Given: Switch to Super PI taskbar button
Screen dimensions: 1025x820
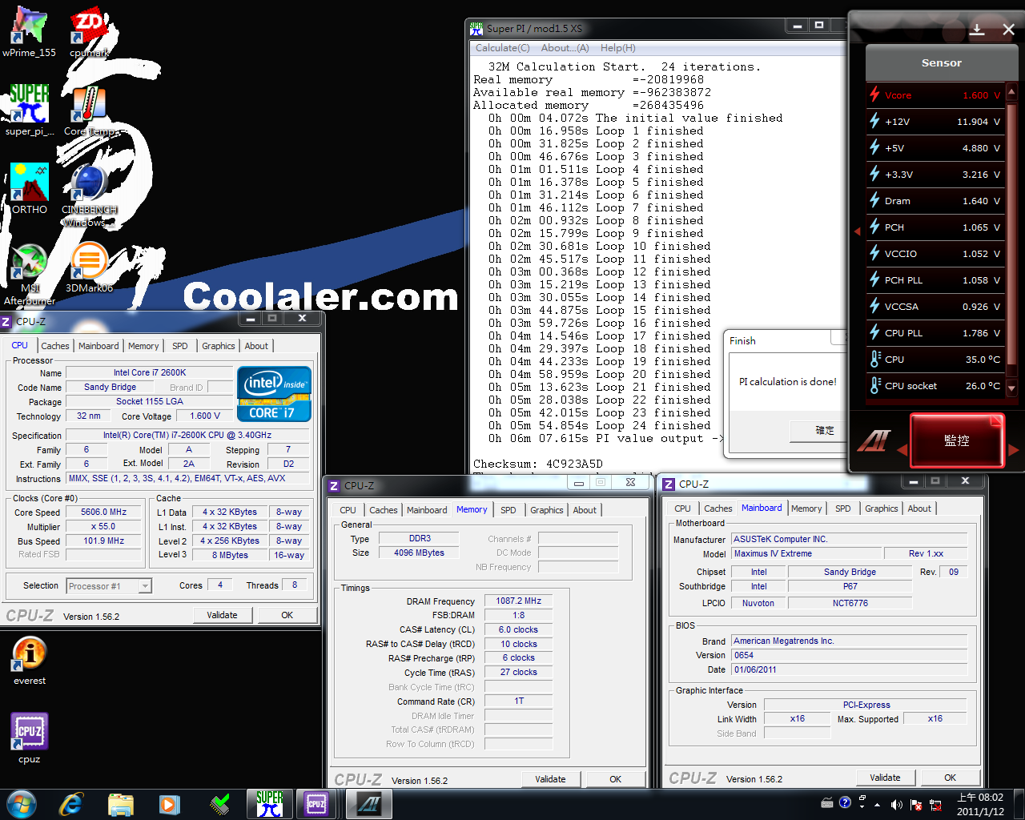Looking at the screenshot, I should pos(270,804).
